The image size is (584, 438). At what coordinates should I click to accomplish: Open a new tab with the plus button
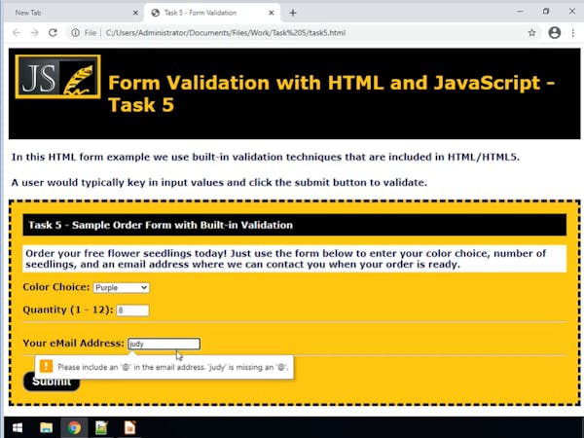(x=293, y=13)
